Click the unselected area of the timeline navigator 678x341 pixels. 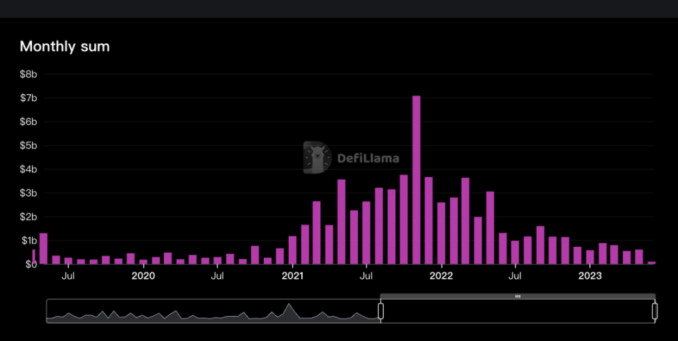pos(213,311)
